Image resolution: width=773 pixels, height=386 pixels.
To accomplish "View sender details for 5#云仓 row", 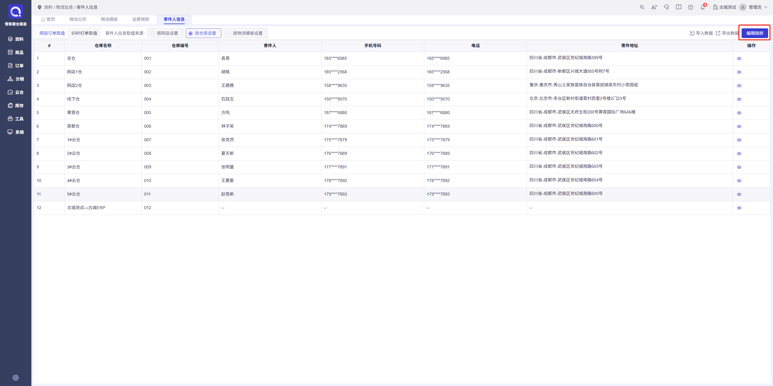I will (739, 194).
